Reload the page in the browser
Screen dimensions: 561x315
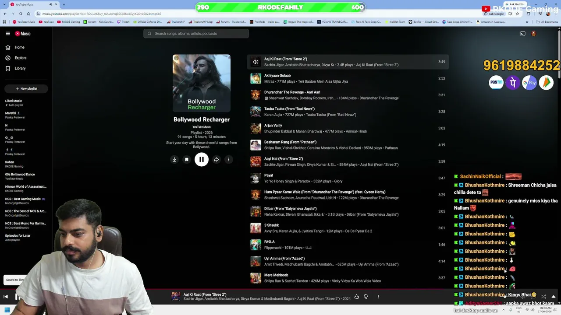click(21, 14)
